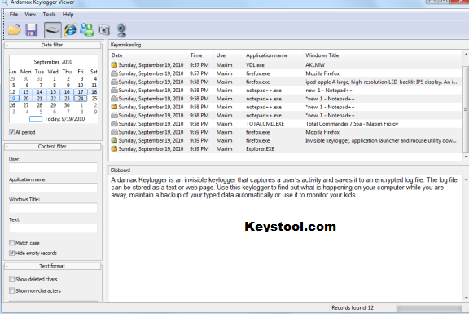Open the Tools menu

click(49, 15)
